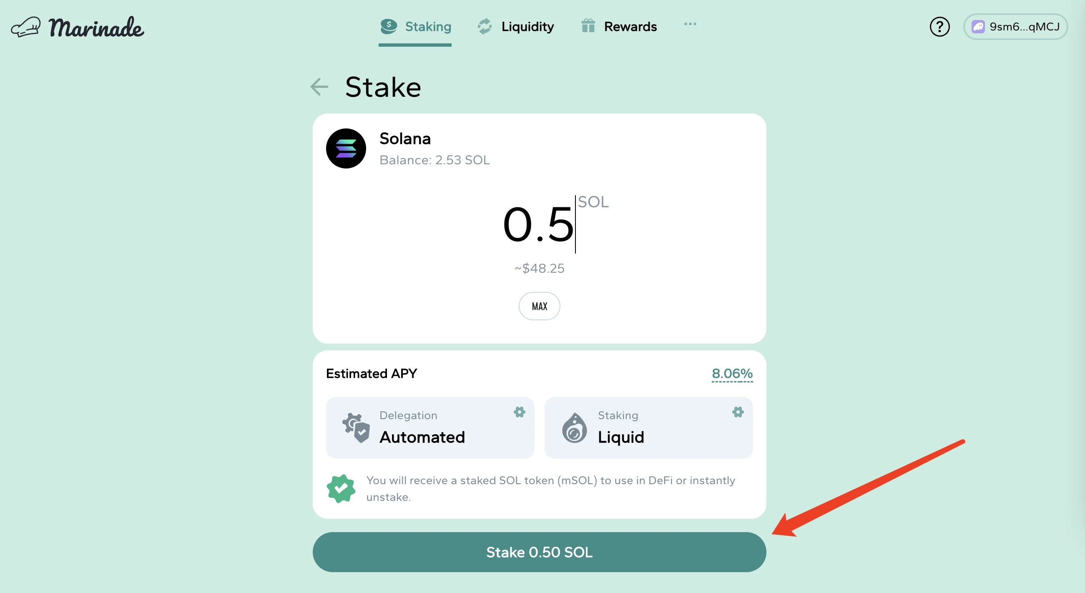
Task: Click the Liquid staking droplet icon
Action: tap(574, 428)
